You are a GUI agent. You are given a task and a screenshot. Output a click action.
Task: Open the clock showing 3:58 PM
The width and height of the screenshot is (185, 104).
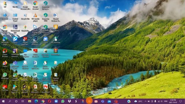click(x=173, y=101)
